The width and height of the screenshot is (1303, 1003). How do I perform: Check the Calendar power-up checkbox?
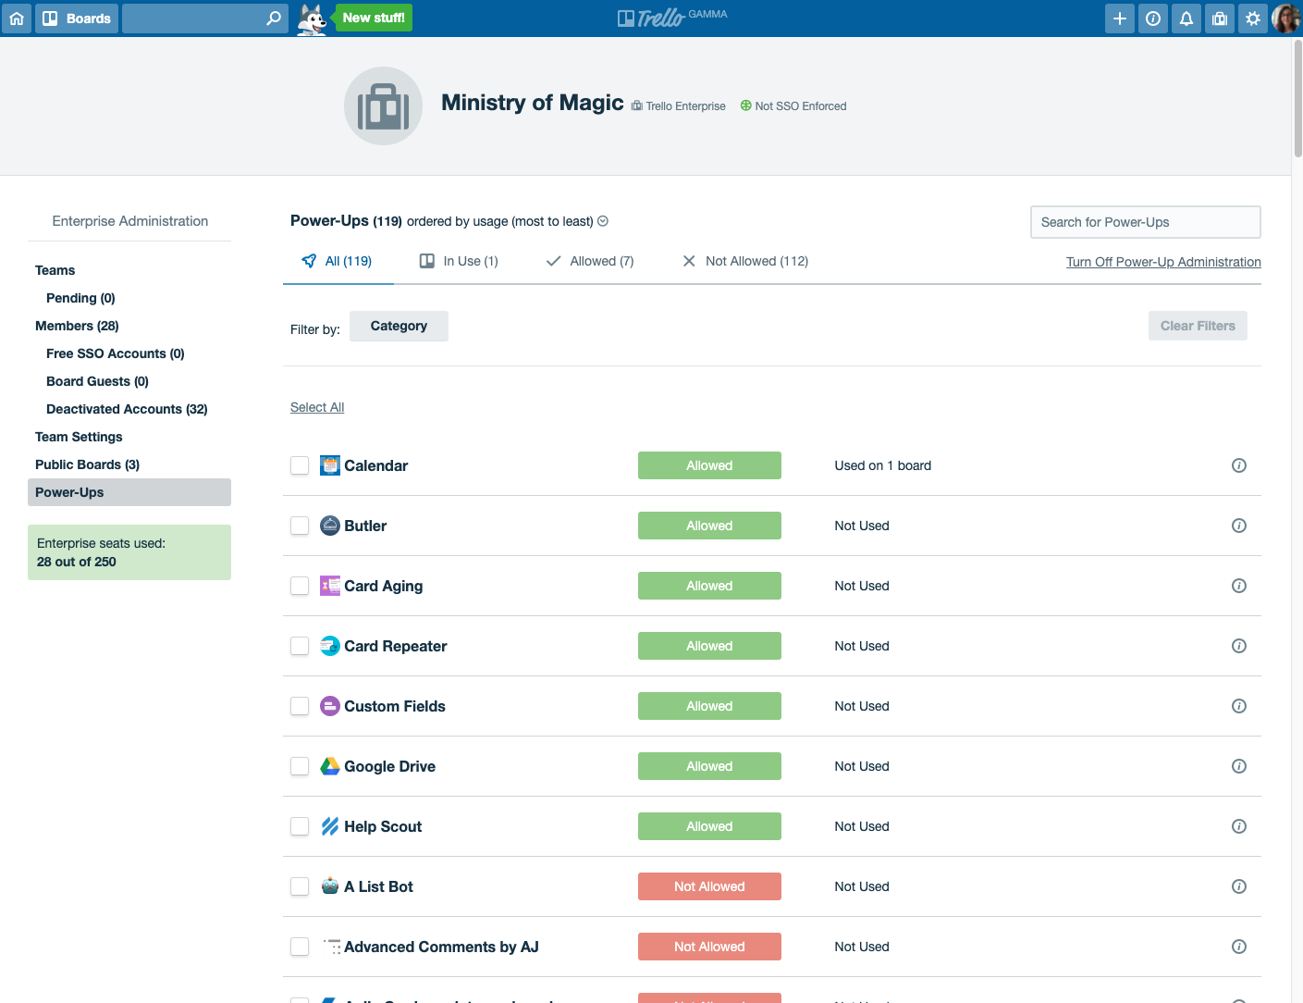[300, 465]
